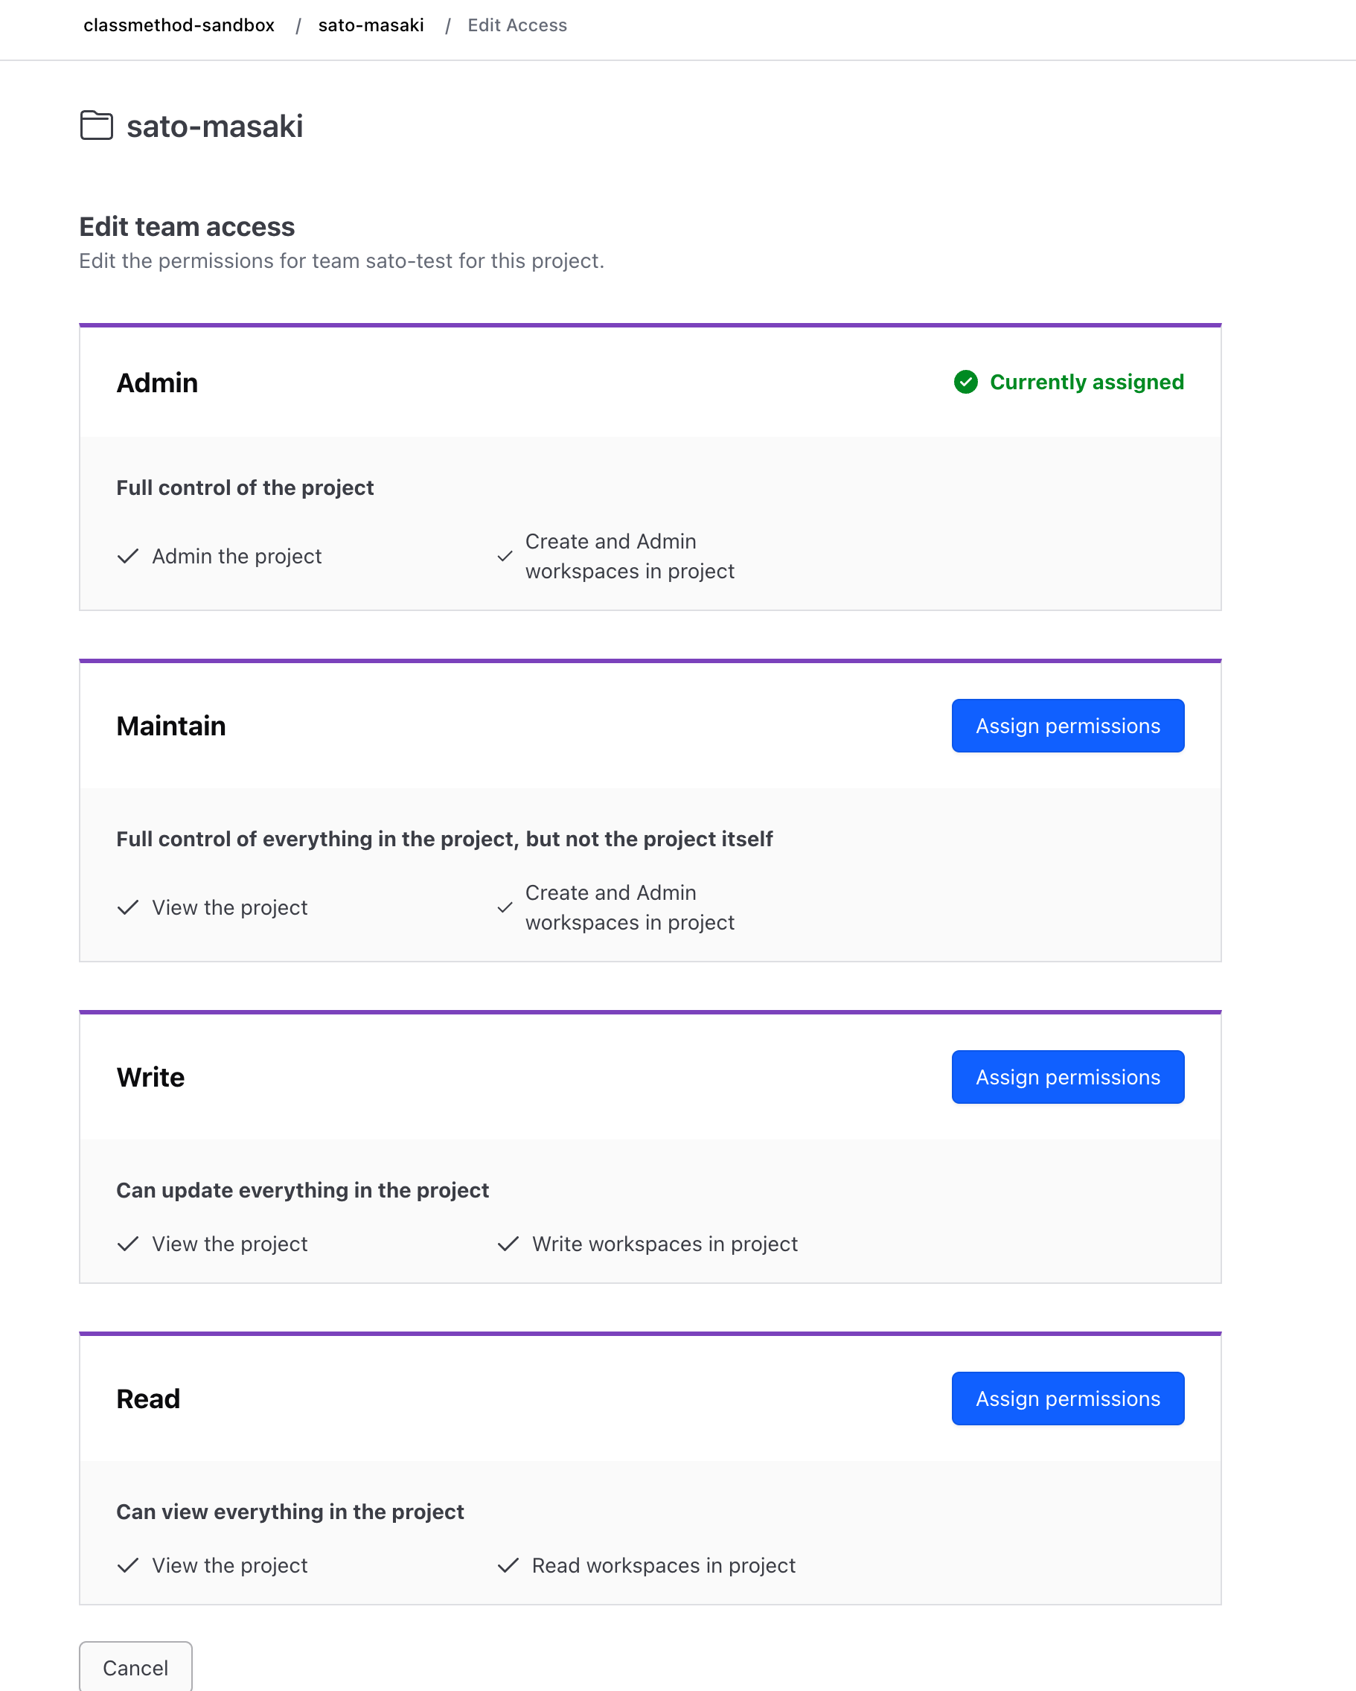This screenshot has height=1691, width=1356.
Task: Open classmethod-sandbox breadcrumb link
Action: click(179, 25)
